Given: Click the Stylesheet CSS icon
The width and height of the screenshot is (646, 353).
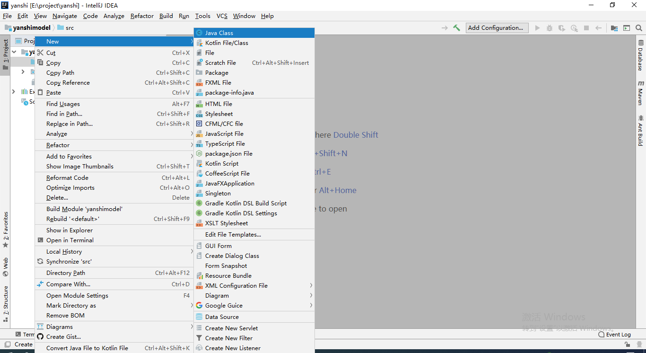Looking at the screenshot, I should click(x=199, y=114).
